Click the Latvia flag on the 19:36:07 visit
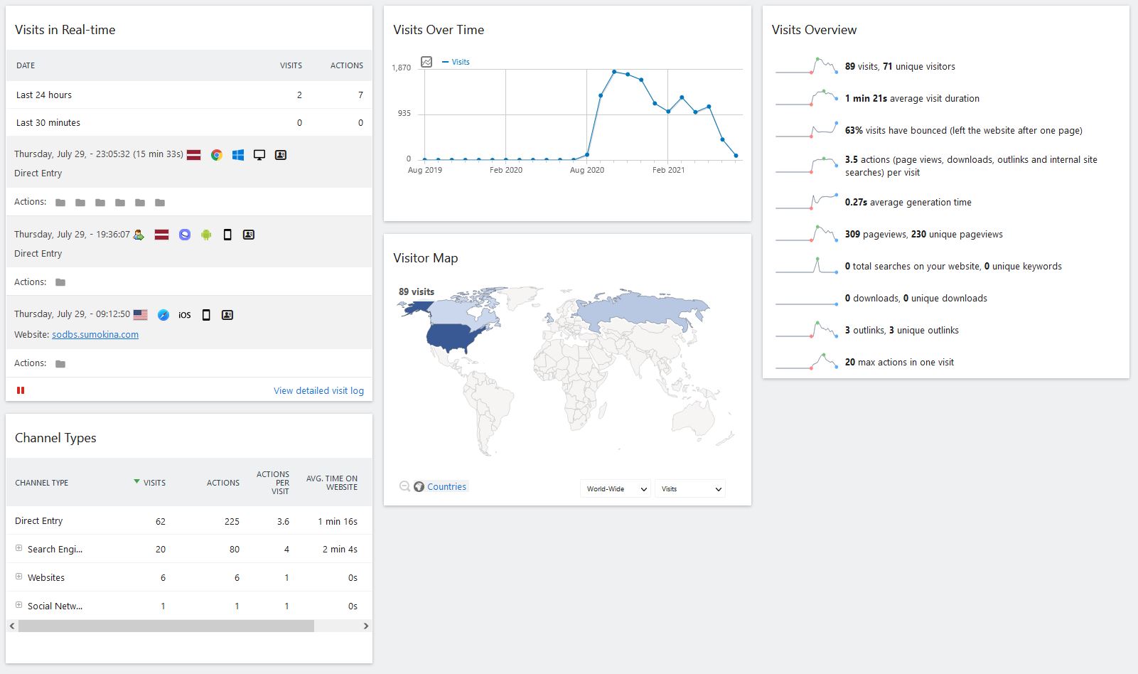The image size is (1138, 674). click(x=161, y=235)
